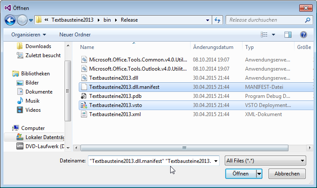Open the view options dropdown arrow
This screenshot has height=188, width=317.
[x=273, y=35]
